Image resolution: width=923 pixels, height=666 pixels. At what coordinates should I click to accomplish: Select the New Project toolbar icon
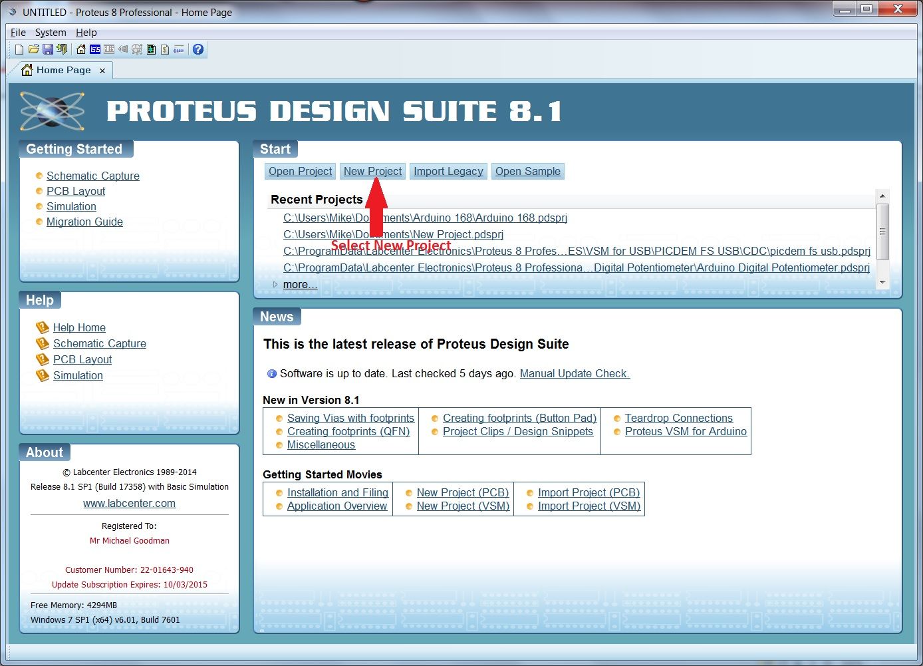tap(19, 49)
